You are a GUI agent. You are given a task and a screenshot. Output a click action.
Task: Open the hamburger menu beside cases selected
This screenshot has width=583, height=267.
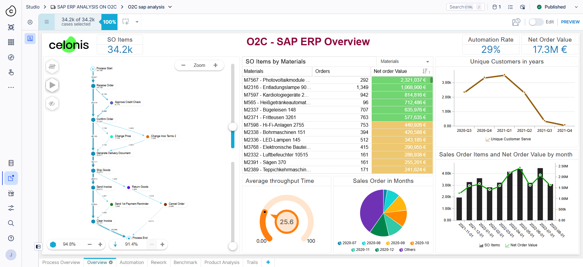tap(46, 22)
